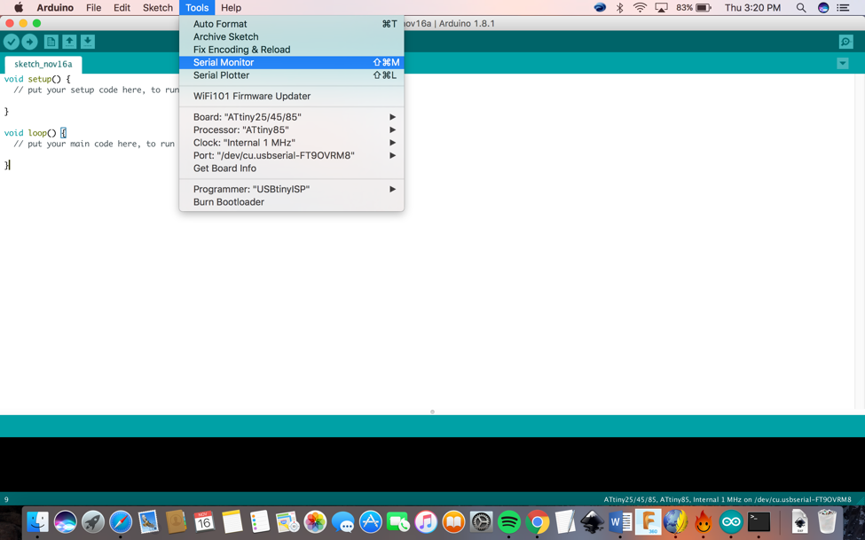Open the Arduino application menu
The height and width of the screenshot is (540, 865).
55,8
